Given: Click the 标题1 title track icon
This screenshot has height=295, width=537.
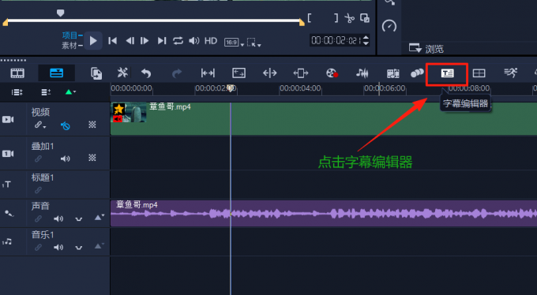Looking at the screenshot, I should point(7,185).
